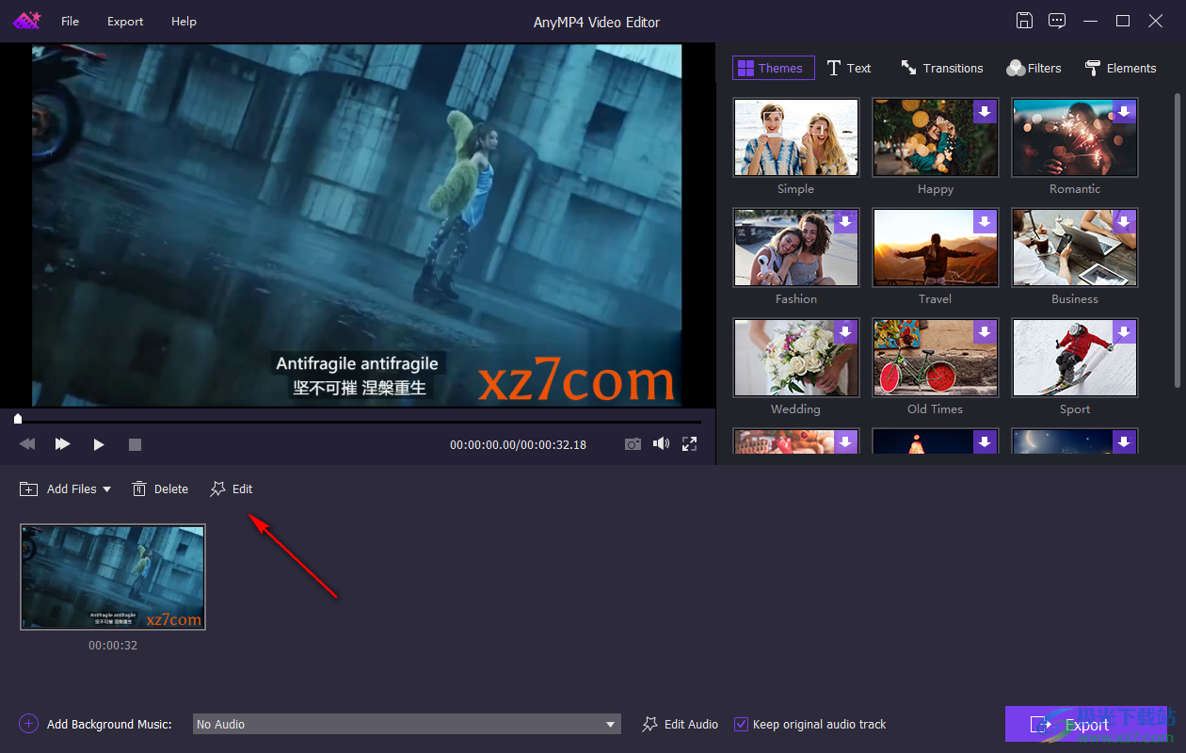Download the Business theme via arrow icon
Screen dimensions: 1186x753
tap(1124, 221)
